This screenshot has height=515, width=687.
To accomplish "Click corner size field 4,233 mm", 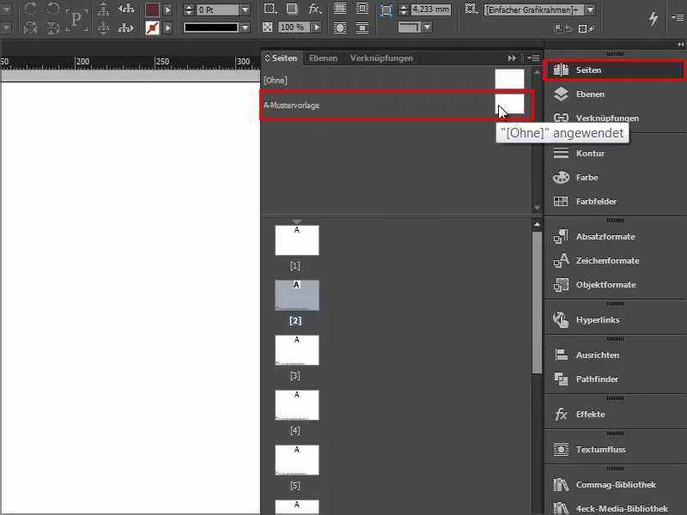I will tap(431, 9).
